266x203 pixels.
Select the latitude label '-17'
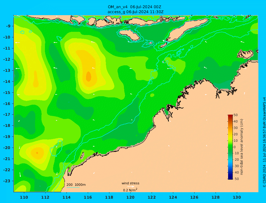pyautogui.click(x=7, y=114)
